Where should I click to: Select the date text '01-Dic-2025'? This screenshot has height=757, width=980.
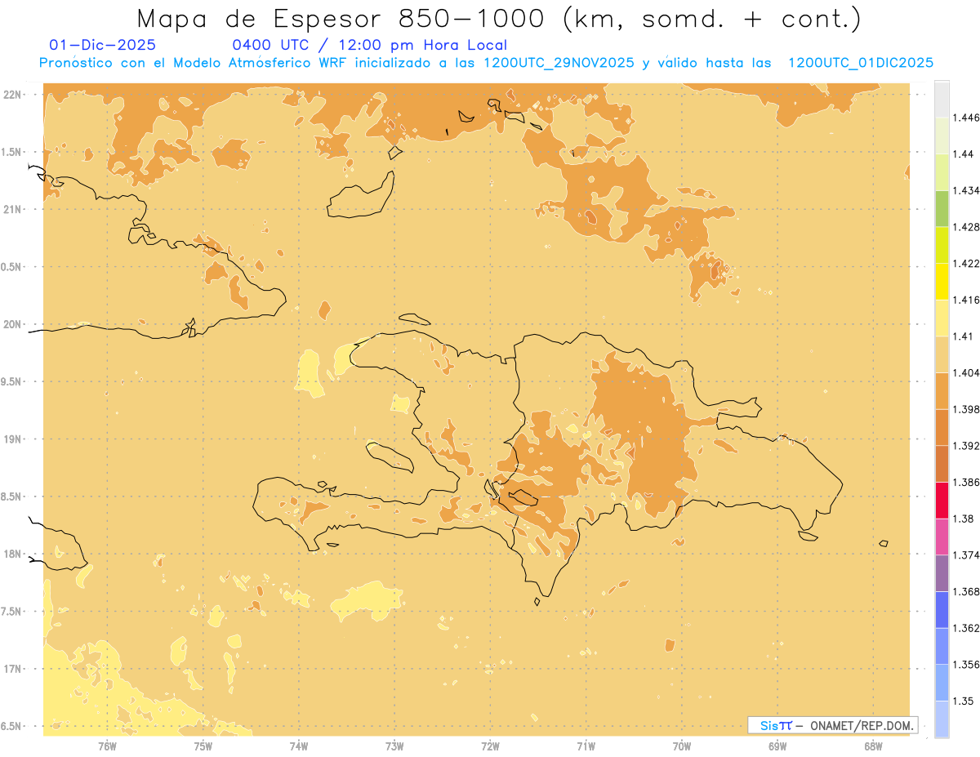pos(103,45)
